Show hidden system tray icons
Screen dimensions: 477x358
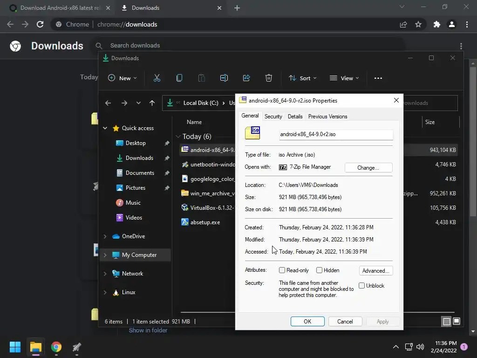click(396, 347)
